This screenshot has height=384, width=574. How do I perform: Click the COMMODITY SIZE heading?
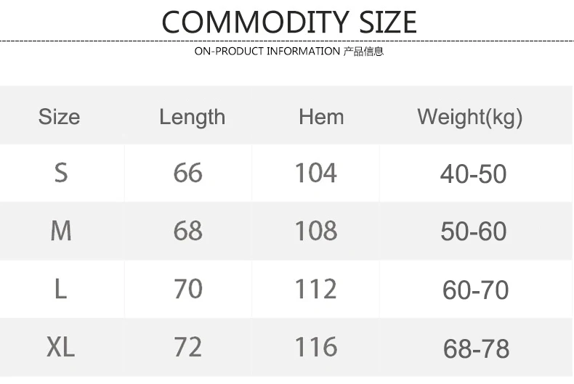click(x=289, y=22)
